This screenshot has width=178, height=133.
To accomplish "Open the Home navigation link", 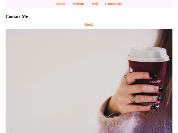I will [x=60, y=4].
